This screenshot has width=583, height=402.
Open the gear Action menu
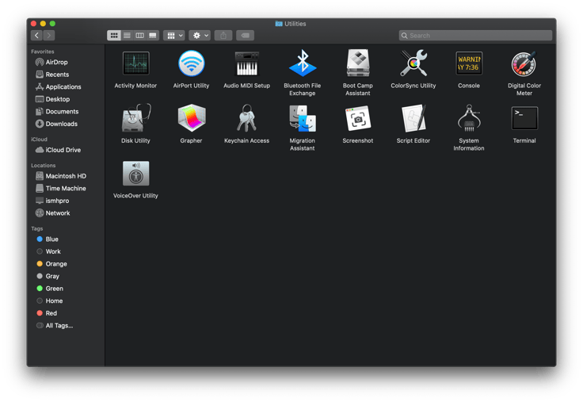click(x=200, y=36)
